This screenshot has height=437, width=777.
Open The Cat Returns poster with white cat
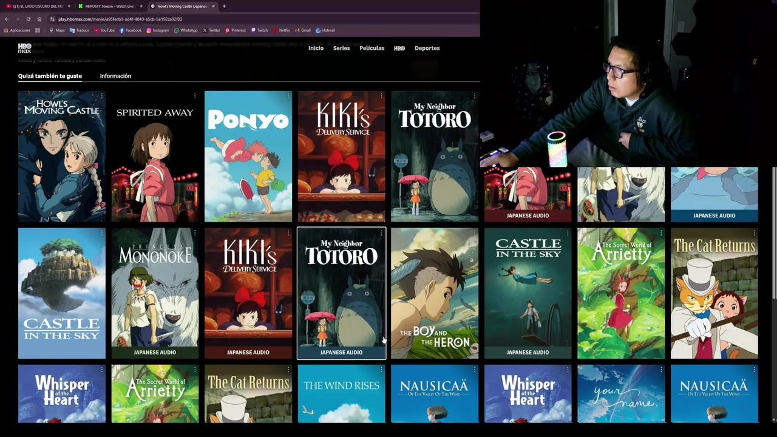pyautogui.click(x=714, y=293)
